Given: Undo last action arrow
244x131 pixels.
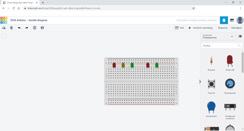Looking at the screenshot, I should 19,28.
